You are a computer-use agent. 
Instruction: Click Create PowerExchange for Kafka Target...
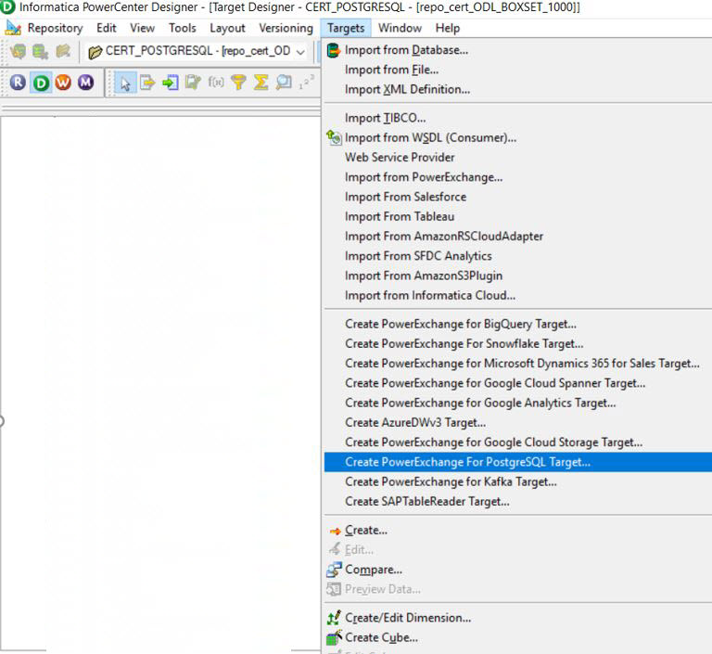point(451,481)
